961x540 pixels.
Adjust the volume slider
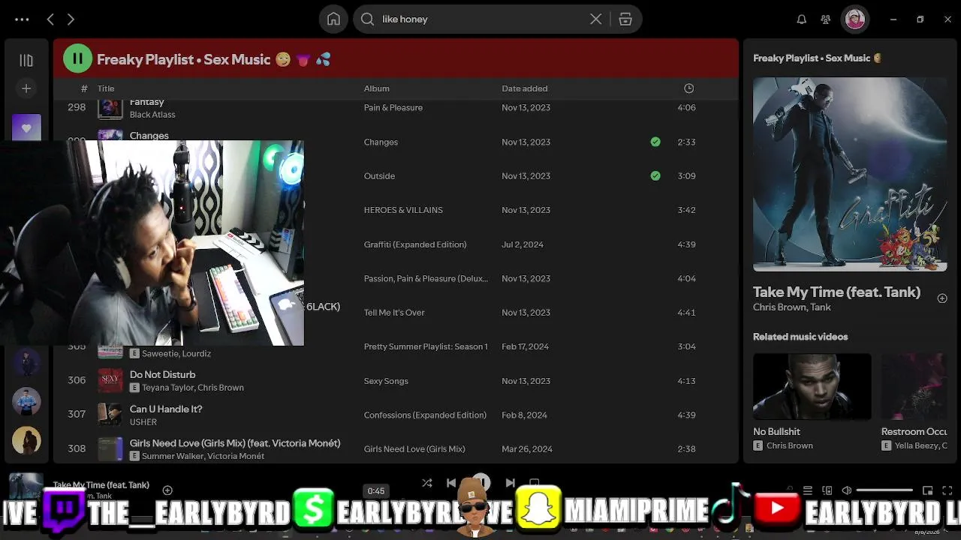885,490
